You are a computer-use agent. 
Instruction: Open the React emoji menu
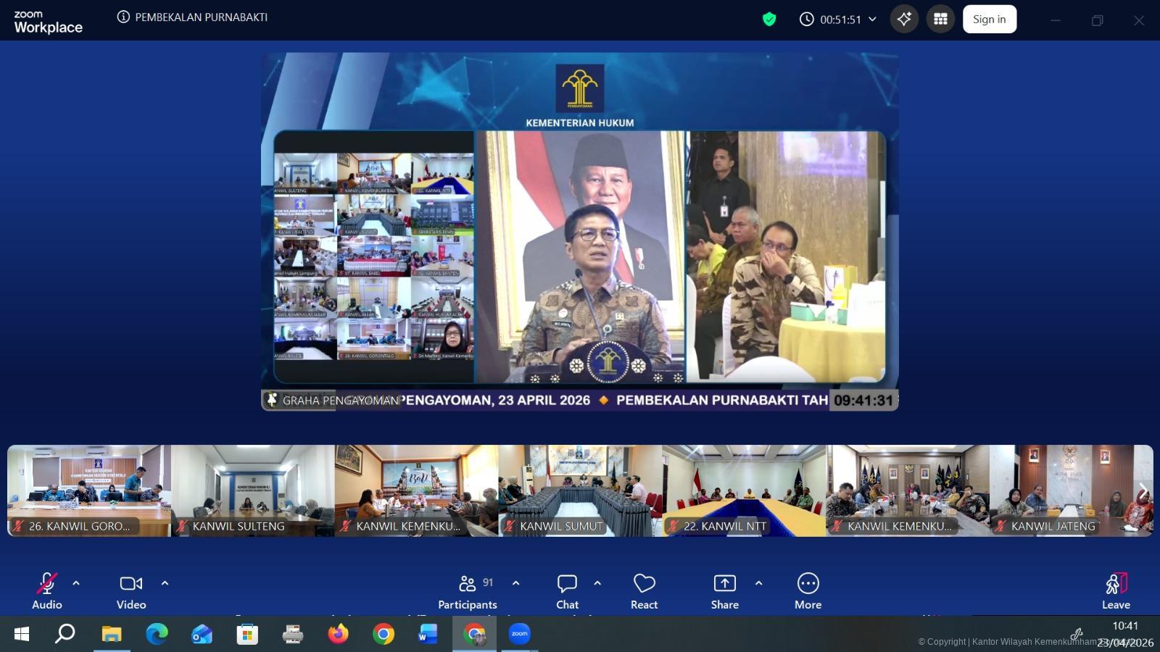click(644, 591)
